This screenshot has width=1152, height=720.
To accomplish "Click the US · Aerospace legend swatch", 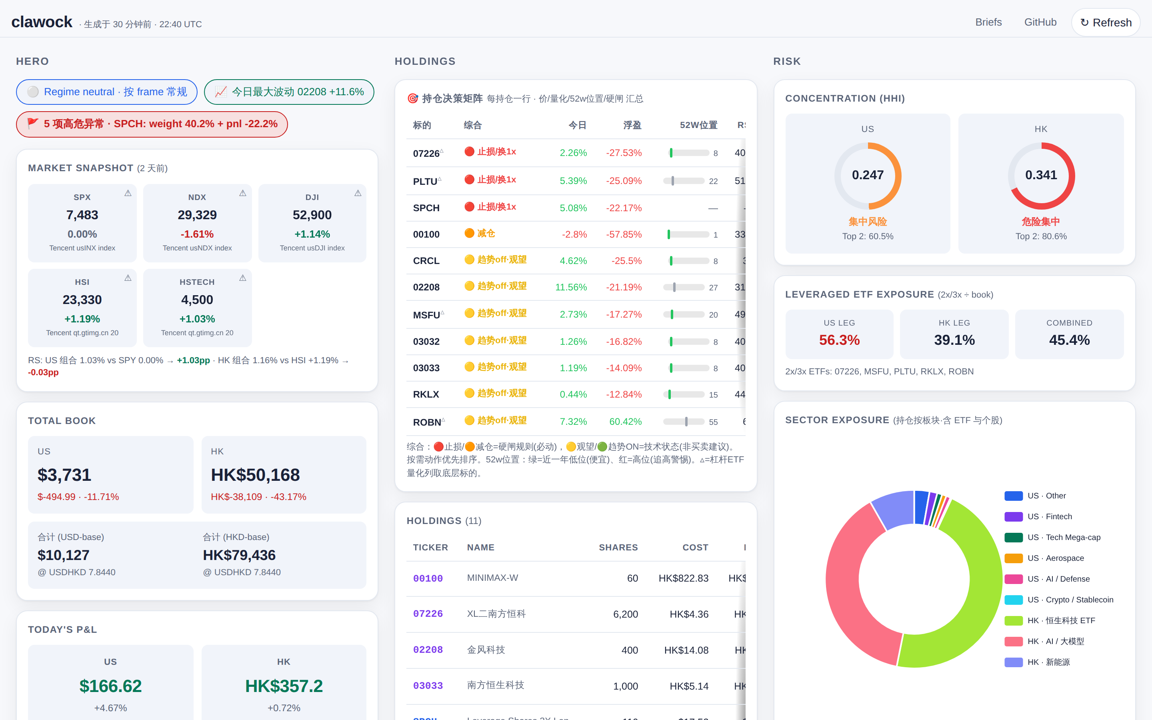I will tap(1014, 558).
